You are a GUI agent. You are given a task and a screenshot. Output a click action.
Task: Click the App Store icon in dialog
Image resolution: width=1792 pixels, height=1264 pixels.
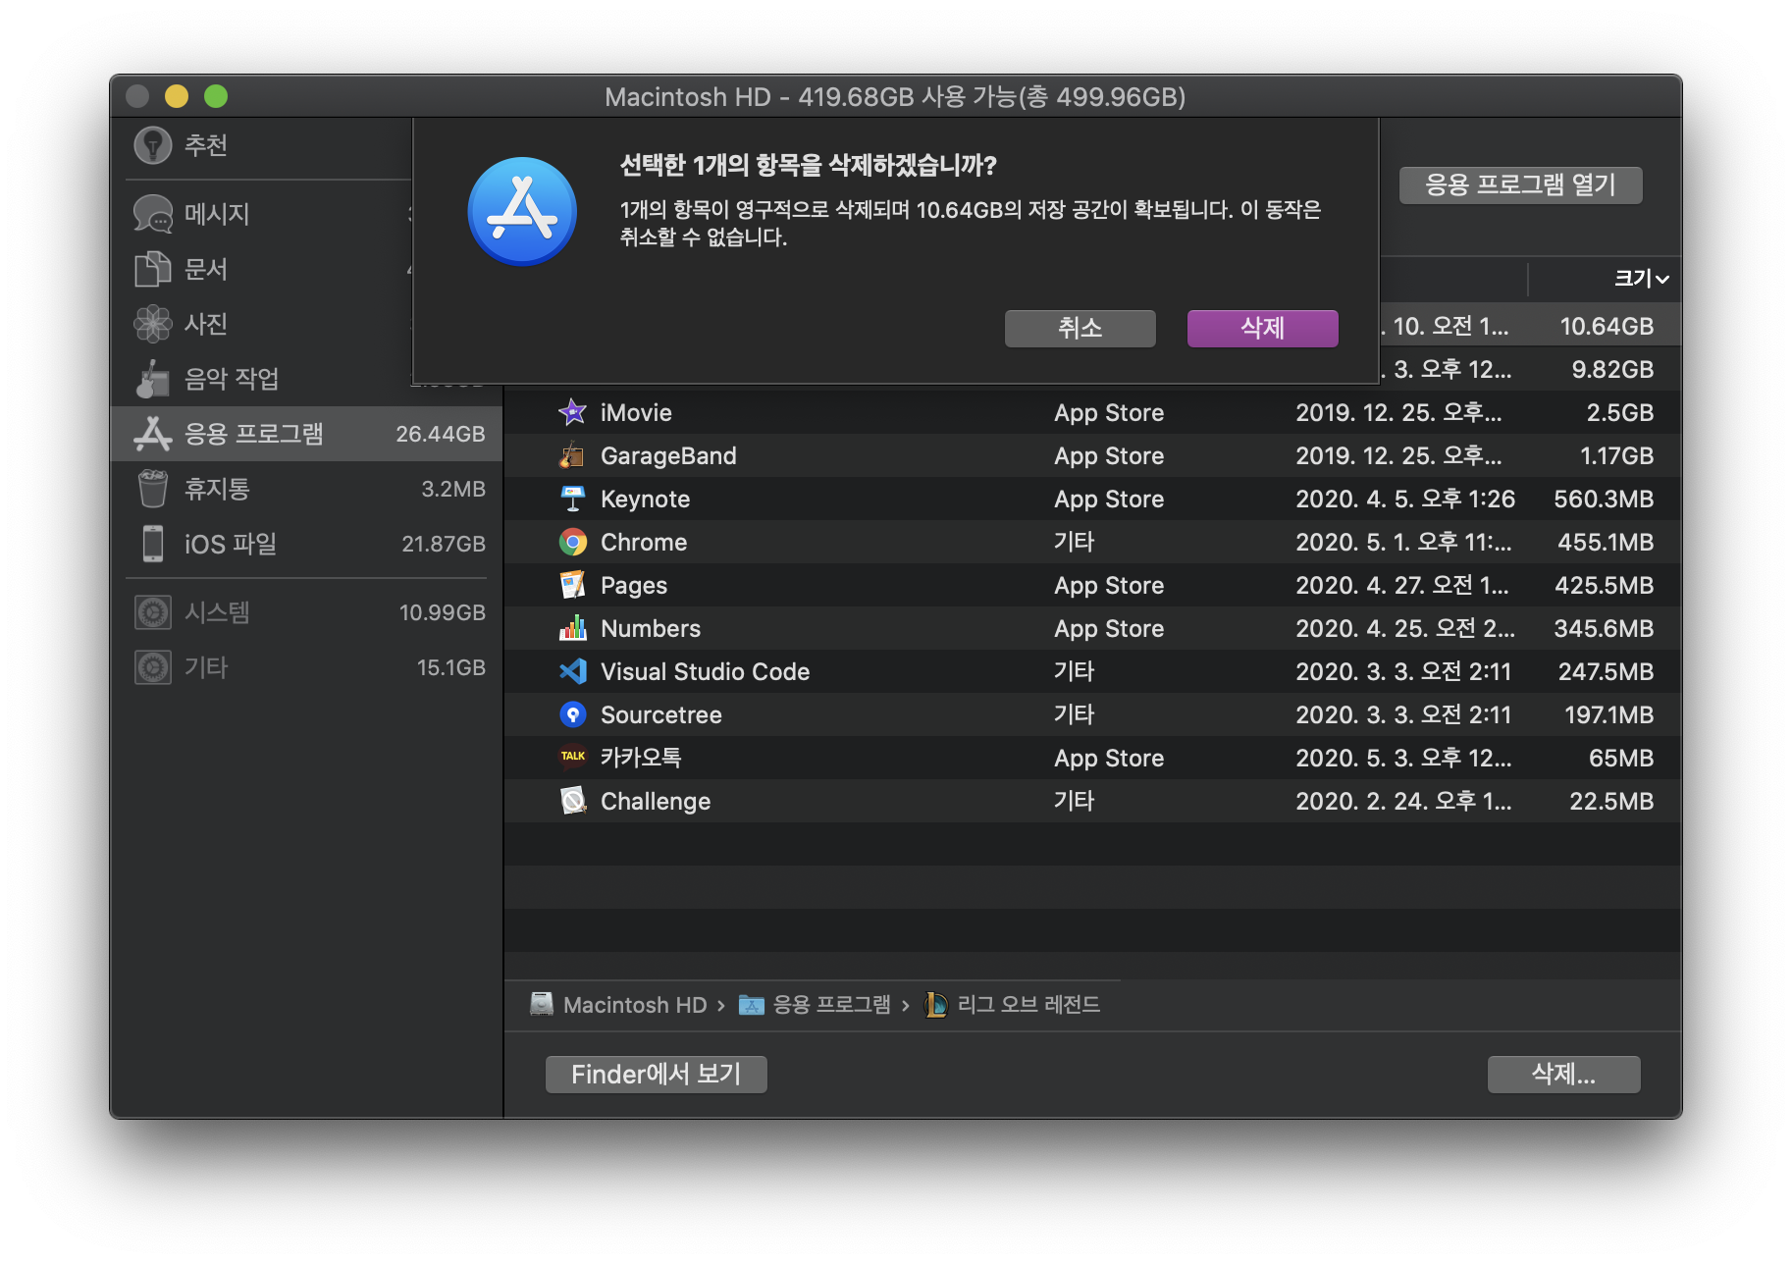[x=522, y=212]
